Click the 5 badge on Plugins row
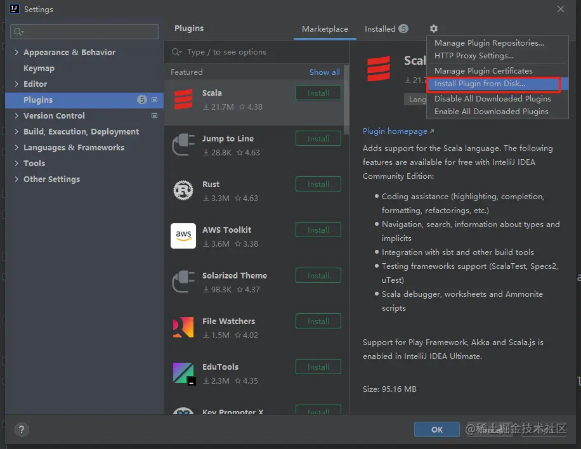 click(142, 100)
